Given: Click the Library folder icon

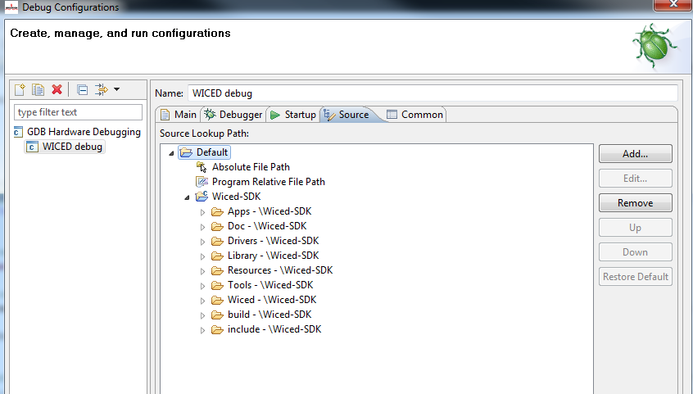Looking at the screenshot, I should pos(217,256).
